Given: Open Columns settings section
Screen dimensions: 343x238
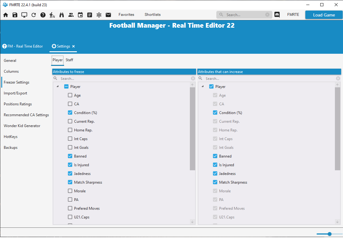Looking at the screenshot, I should [x=11, y=71].
